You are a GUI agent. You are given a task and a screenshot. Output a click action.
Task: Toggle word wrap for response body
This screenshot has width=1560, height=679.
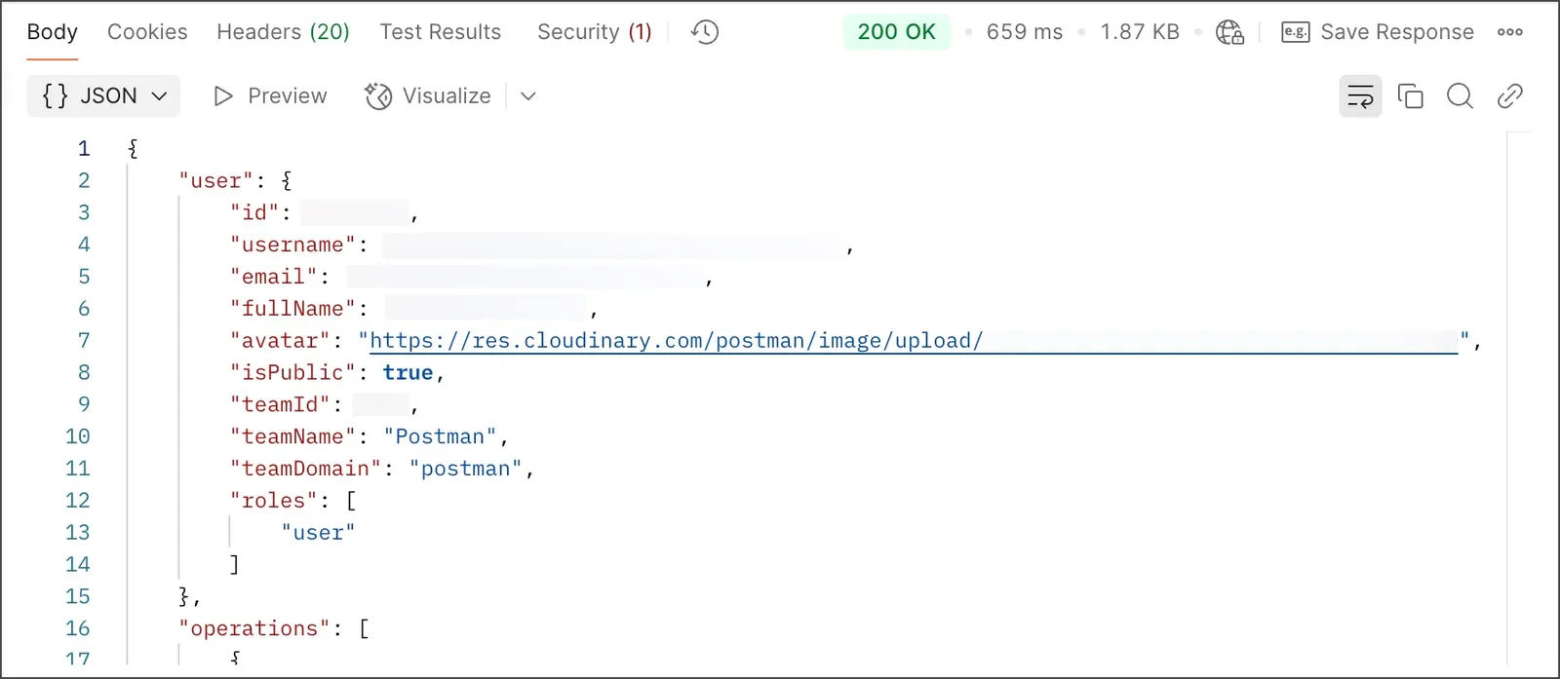[1360, 95]
